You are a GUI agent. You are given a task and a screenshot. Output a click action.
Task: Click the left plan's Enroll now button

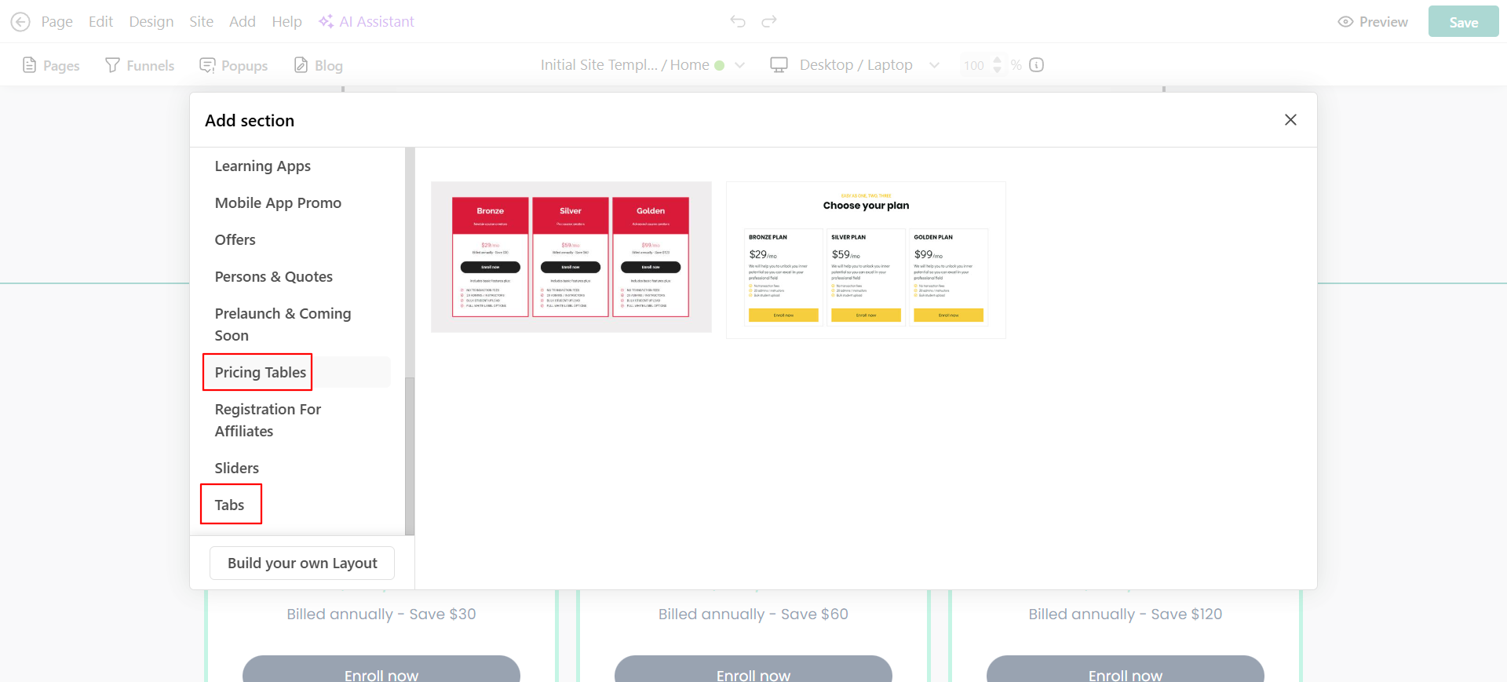[381, 671]
